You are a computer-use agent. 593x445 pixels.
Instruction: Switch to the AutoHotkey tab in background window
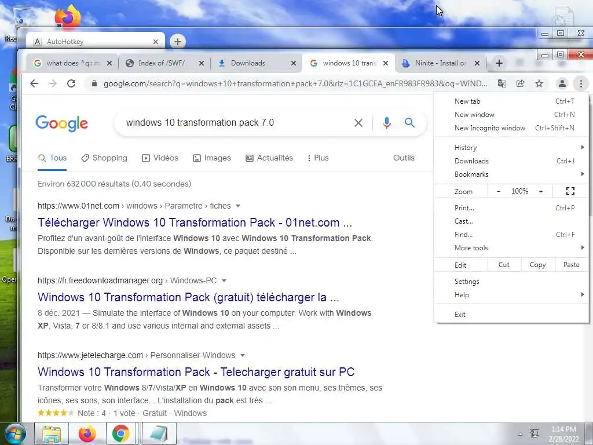pos(94,42)
